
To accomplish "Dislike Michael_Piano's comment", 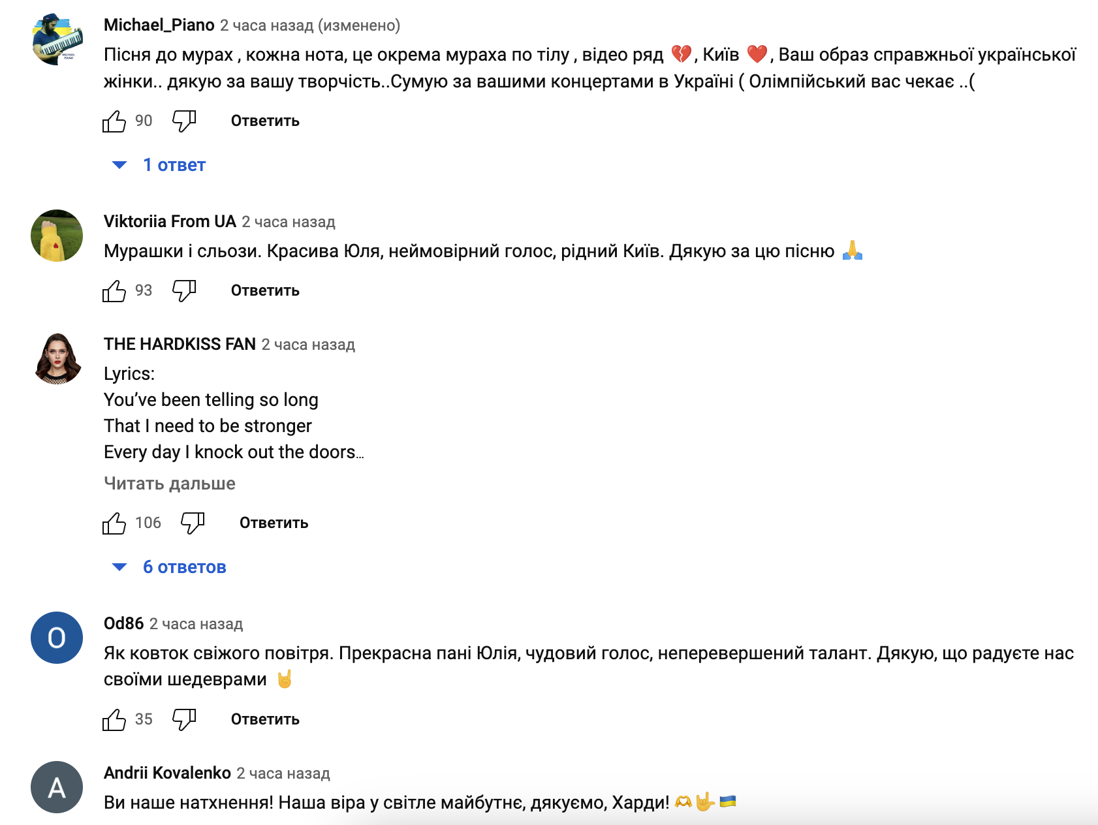I will 184,121.
